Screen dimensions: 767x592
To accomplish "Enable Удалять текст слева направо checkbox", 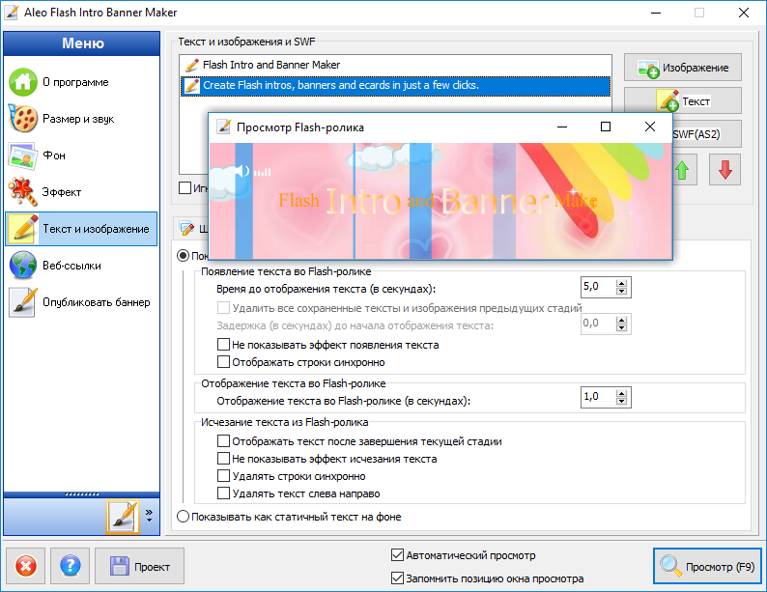I will [223, 493].
